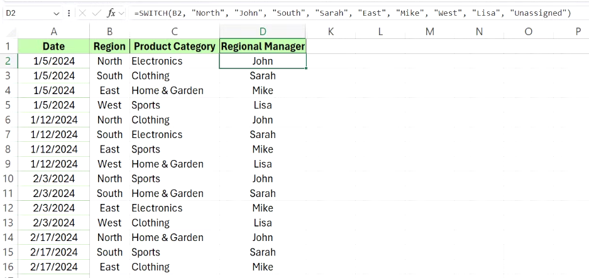Click East in row 4
589x278 pixels.
click(109, 90)
